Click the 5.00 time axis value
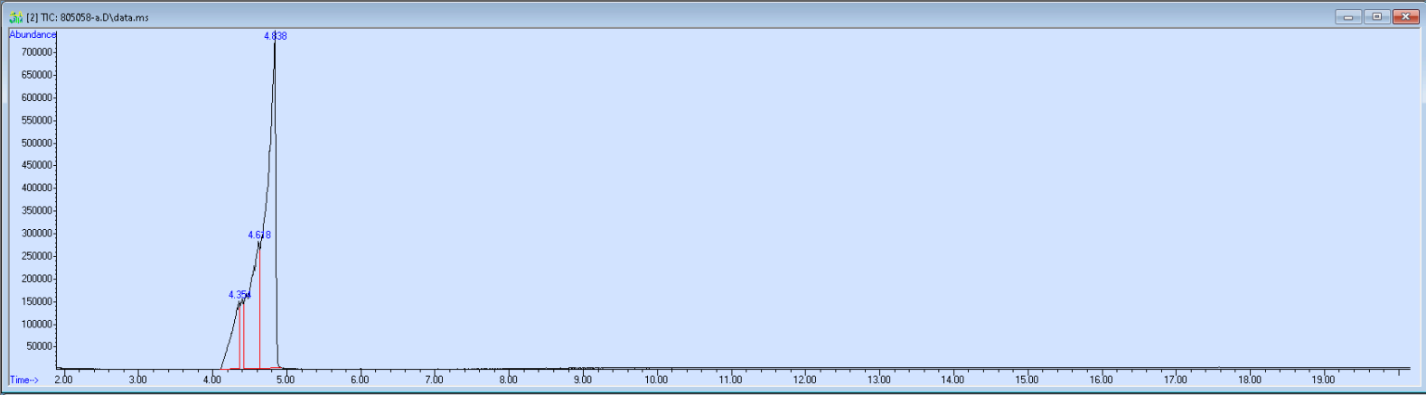Viewport: 1426px width, 395px height. coord(286,380)
